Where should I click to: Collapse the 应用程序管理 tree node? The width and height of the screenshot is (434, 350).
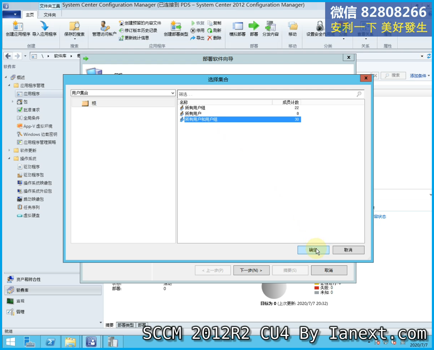coord(9,86)
